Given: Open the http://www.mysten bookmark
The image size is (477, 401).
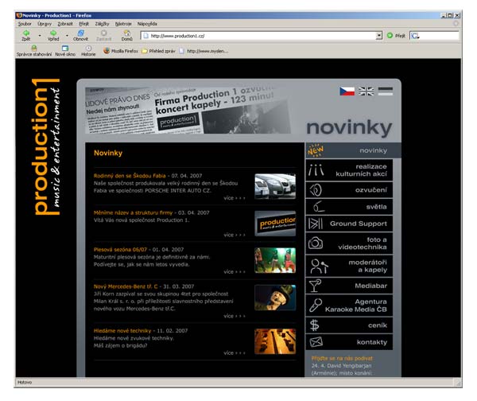Looking at the screenshot, I should tap(204, 51).
